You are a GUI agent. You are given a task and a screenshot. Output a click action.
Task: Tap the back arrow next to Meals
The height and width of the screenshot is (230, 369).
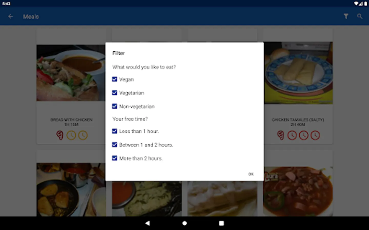[11, 16]
